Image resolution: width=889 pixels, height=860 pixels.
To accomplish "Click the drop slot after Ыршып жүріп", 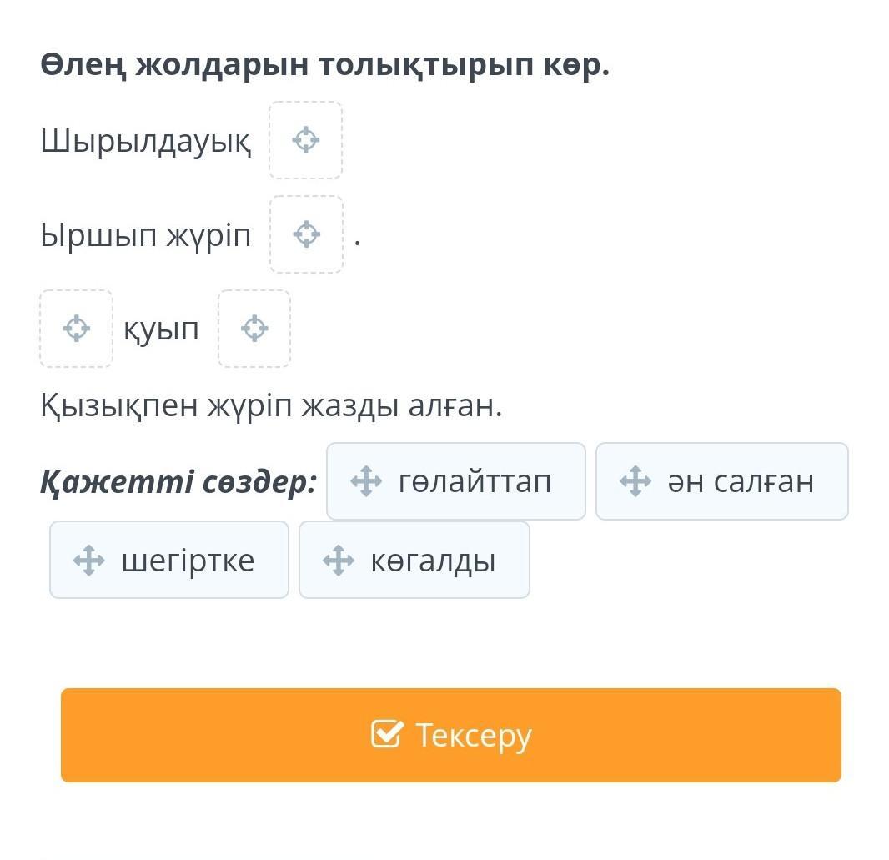I will point(306,234).
